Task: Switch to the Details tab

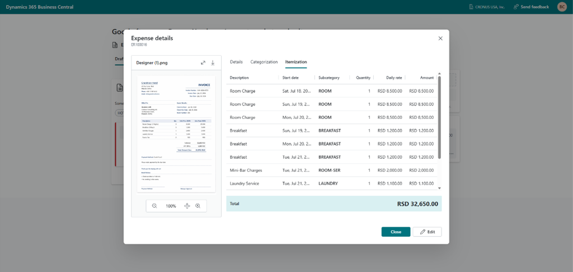Action: coord(236,62)
